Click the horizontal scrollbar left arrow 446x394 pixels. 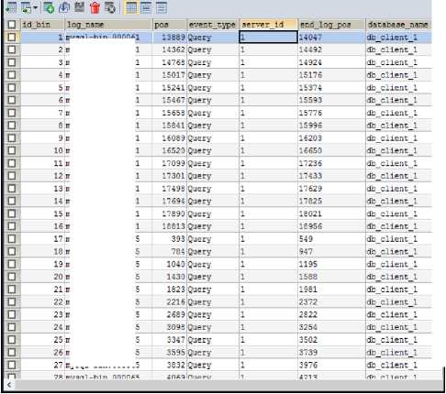[9, 385]
